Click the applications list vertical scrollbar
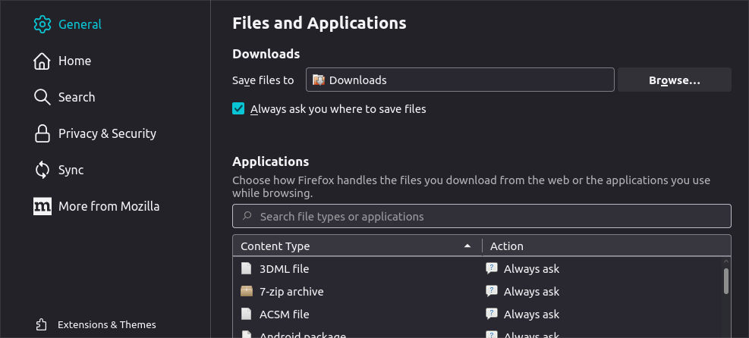 (726, 280)
